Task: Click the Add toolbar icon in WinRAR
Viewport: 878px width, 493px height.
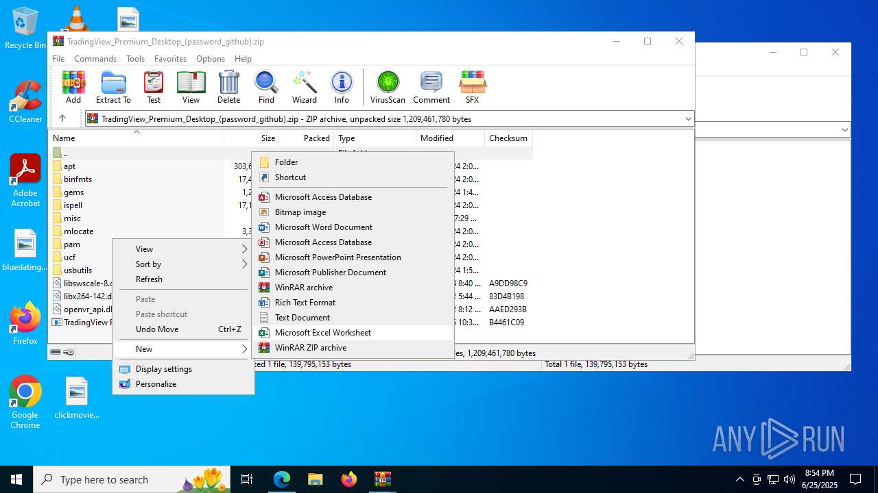Action: pos(73,87)
